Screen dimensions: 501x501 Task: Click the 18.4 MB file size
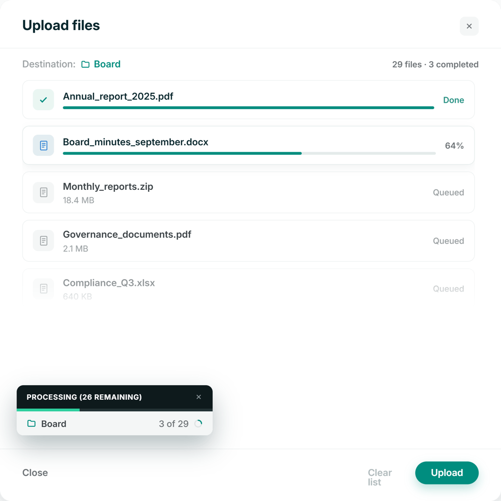[x=78, y=200]
